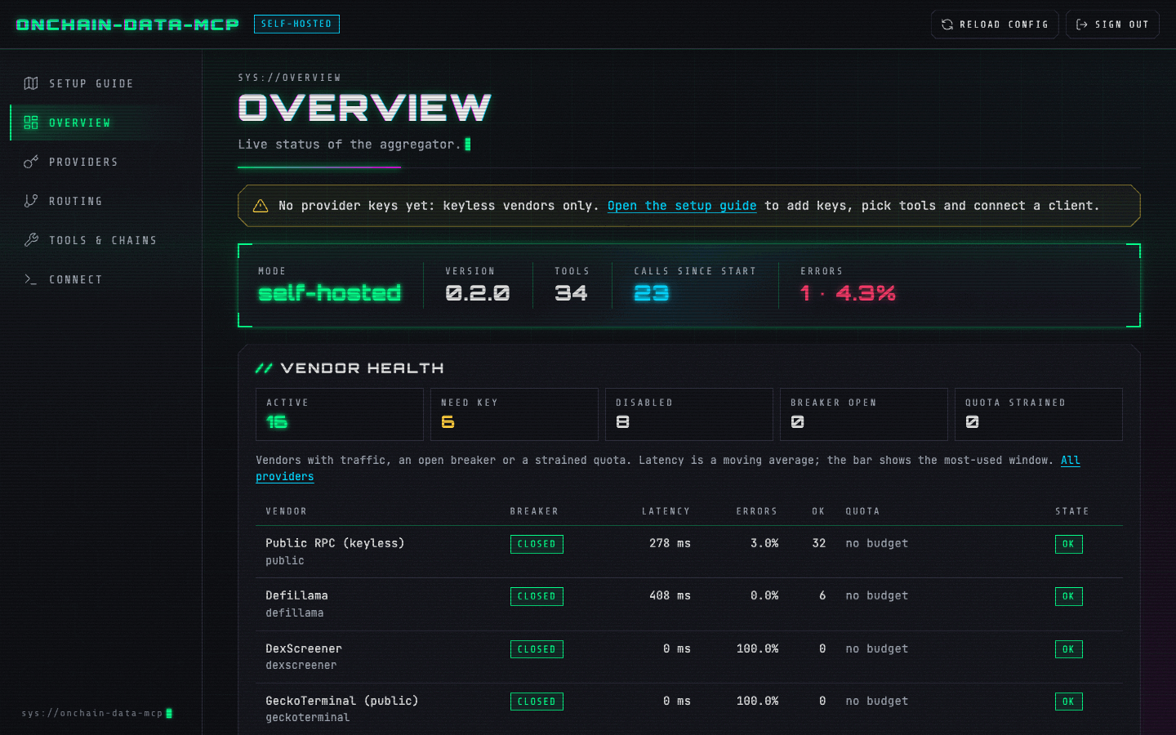This screenshot has height=735, width=1176.
Task: Click the SELF-HOSTED badge in header
Action: 296,24
